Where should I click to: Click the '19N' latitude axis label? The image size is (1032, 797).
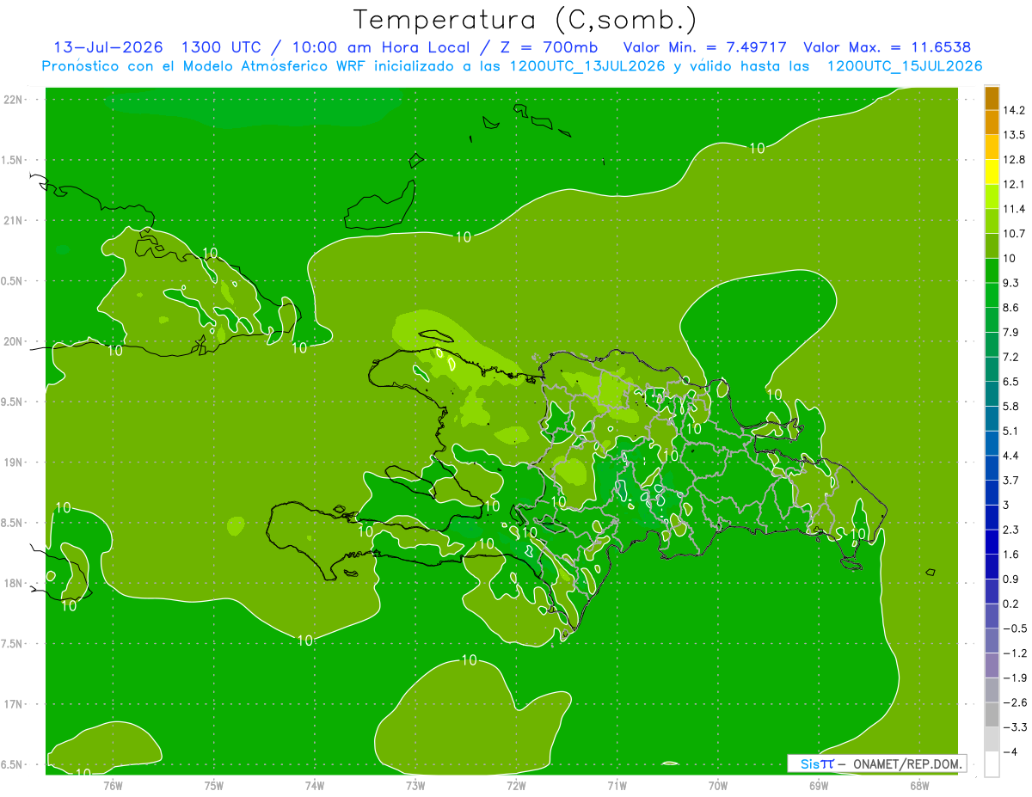point(15,463)
